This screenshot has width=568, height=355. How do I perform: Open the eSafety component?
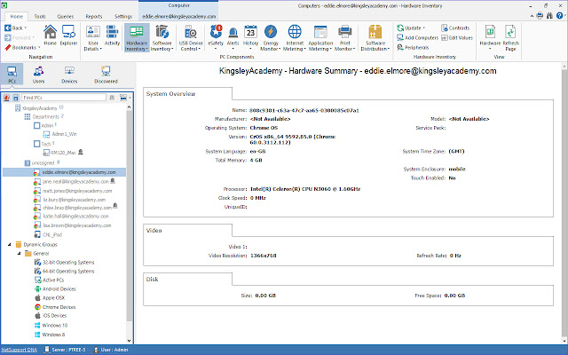tap(216, 37)
